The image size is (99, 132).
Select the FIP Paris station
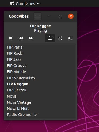pos(40,47)
